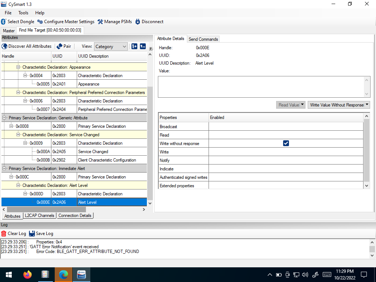Click the network tray icon
376x282 pixels.
(x=296, y=275)
